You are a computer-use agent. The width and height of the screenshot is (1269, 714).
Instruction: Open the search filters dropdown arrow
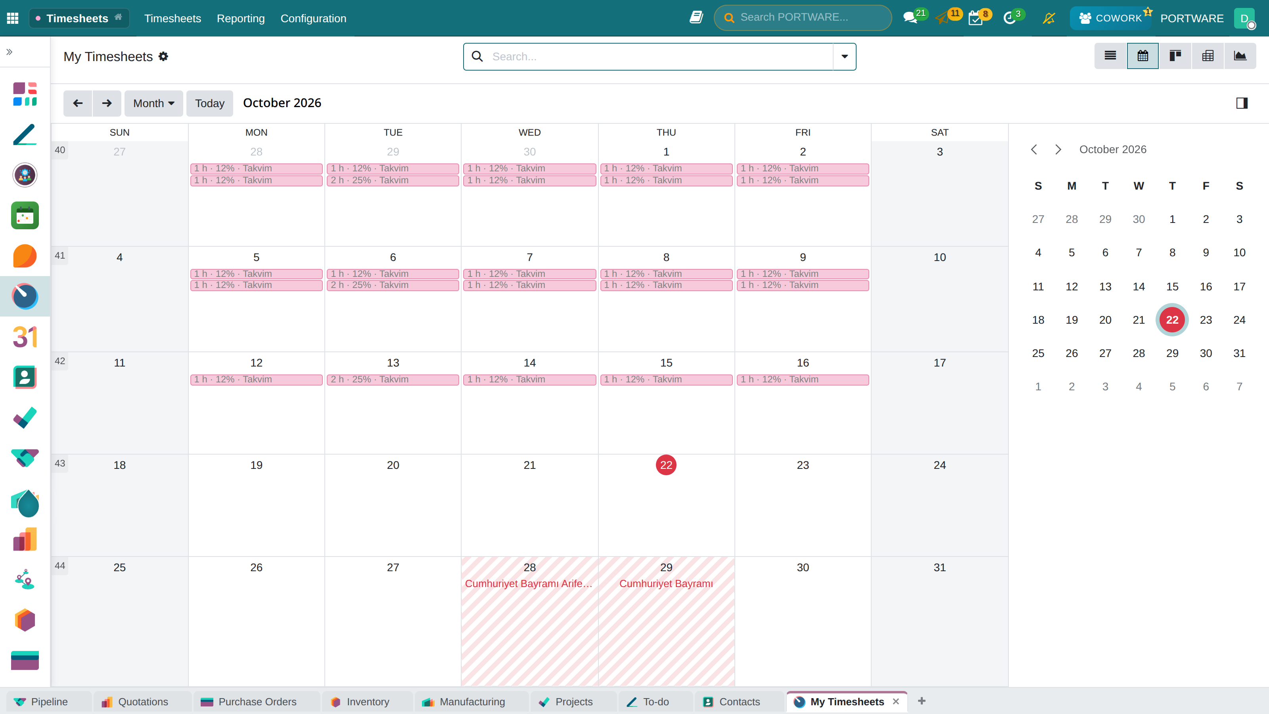click(x=844, y=57)
